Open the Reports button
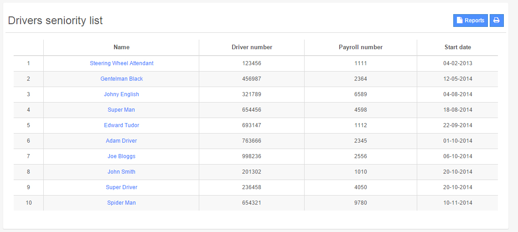This screenshot has width=518, height=232. click(x=470, y=21)
